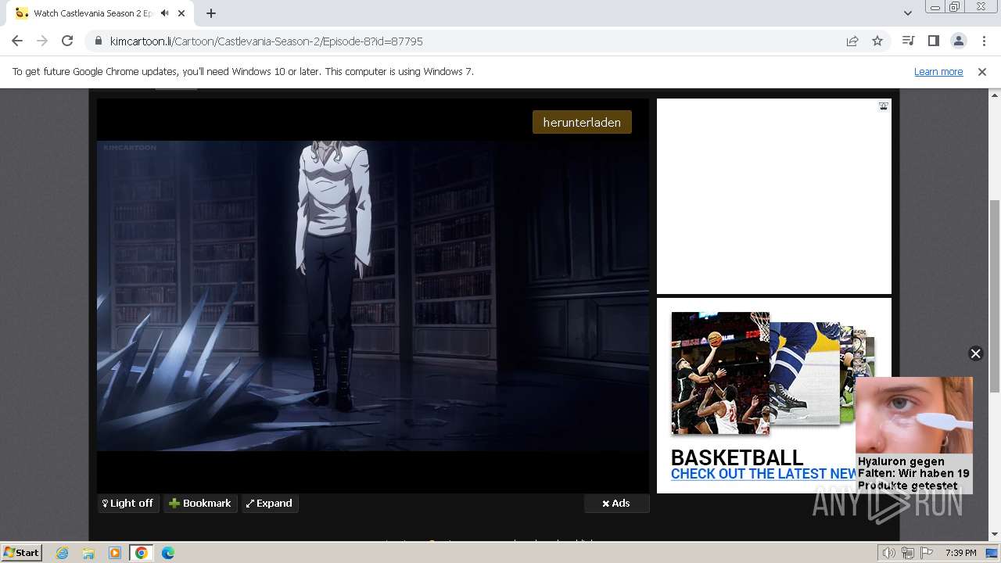Click the forward navigation arrow
The height and width of the screenshot is (563, 1001).
[42, 41]
